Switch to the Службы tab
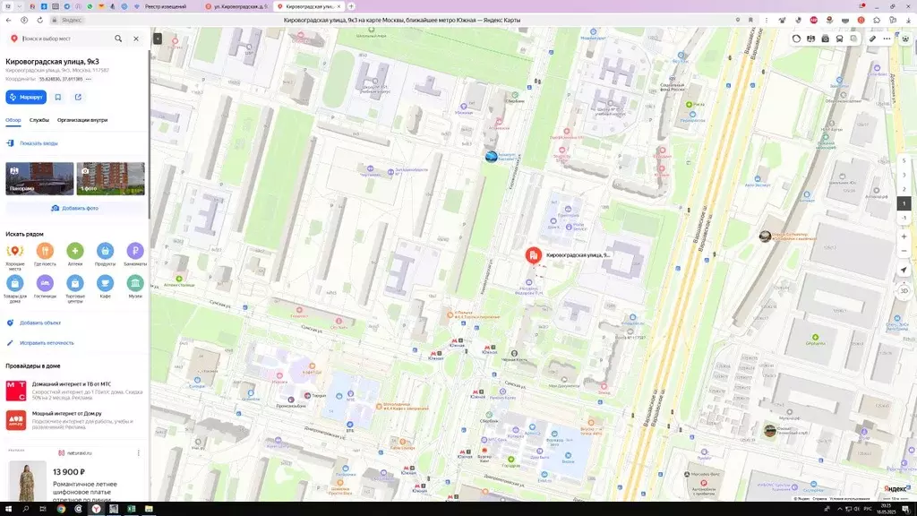The width and height of the screenshot is (917, 516). click(39, 120)
